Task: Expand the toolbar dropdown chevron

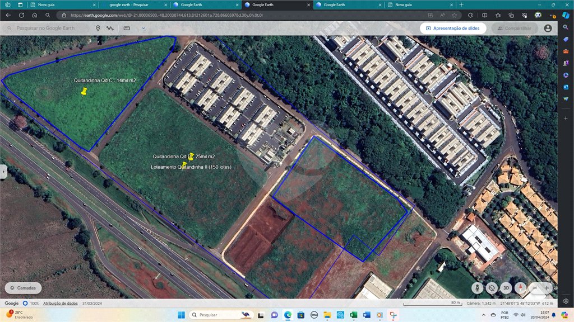Action: 143,28
